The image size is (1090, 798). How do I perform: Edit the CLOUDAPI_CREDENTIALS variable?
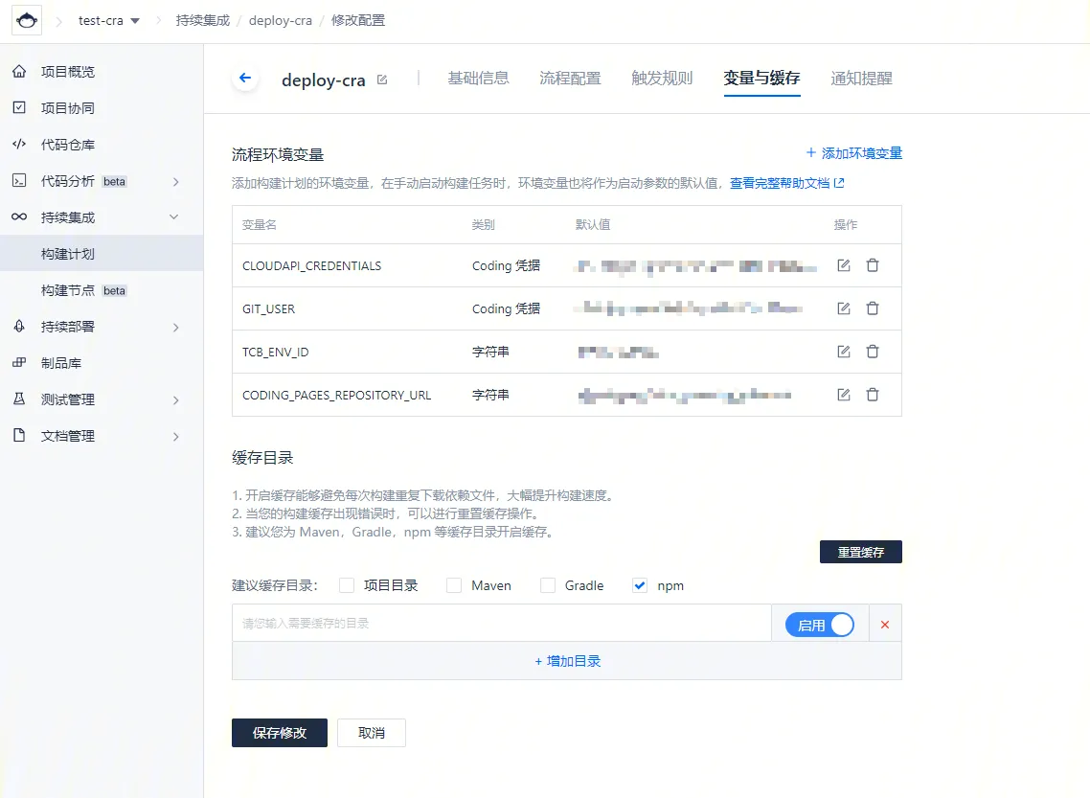(x=843, y=265)
